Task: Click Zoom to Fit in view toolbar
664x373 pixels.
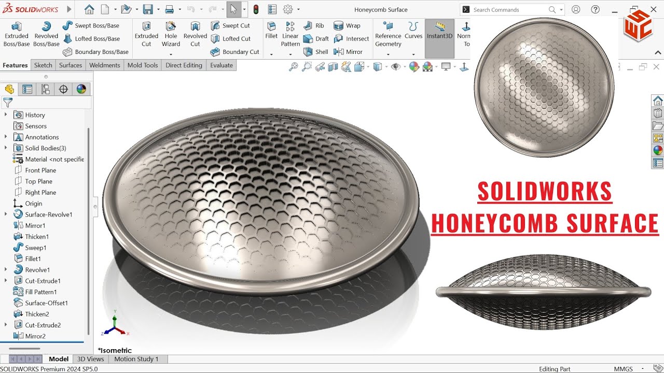Action: 294,66
